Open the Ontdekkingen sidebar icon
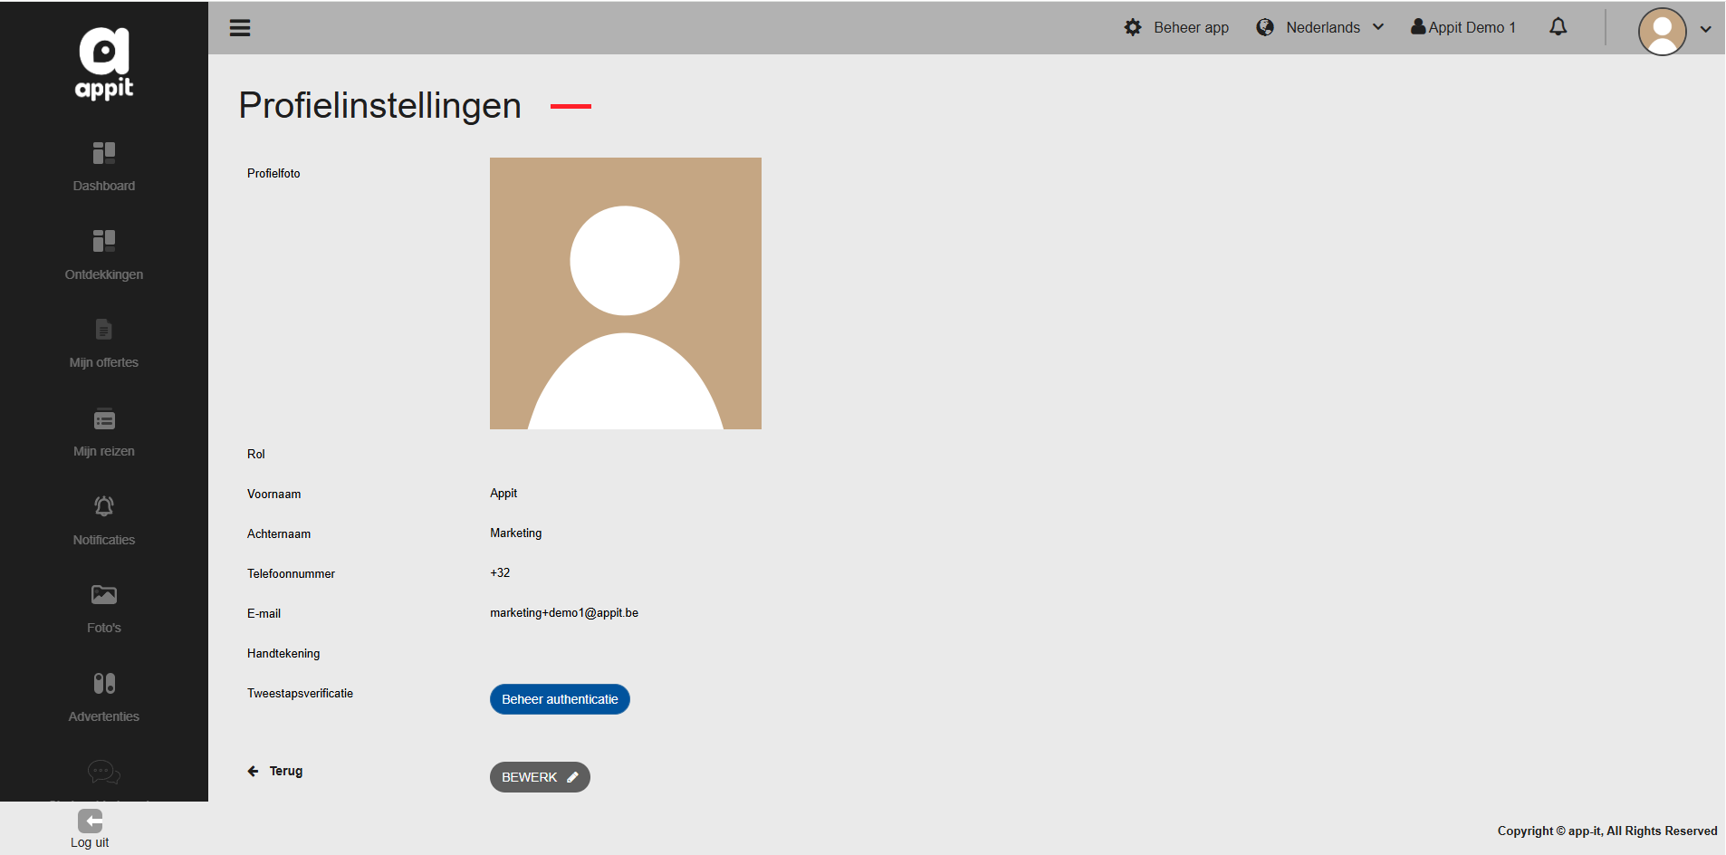1726x855 pixels. (104, 241)
